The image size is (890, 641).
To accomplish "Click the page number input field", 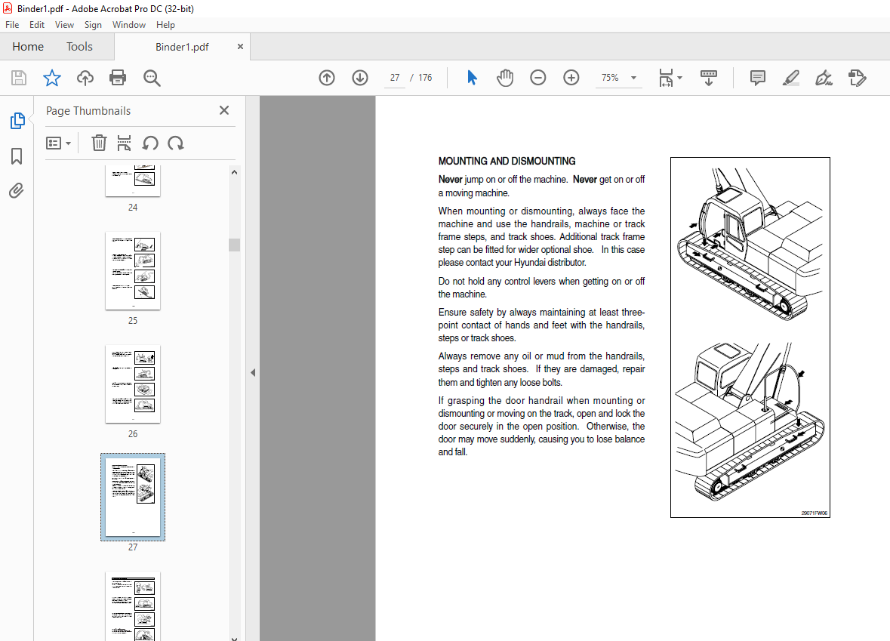I will pos(395,78).
